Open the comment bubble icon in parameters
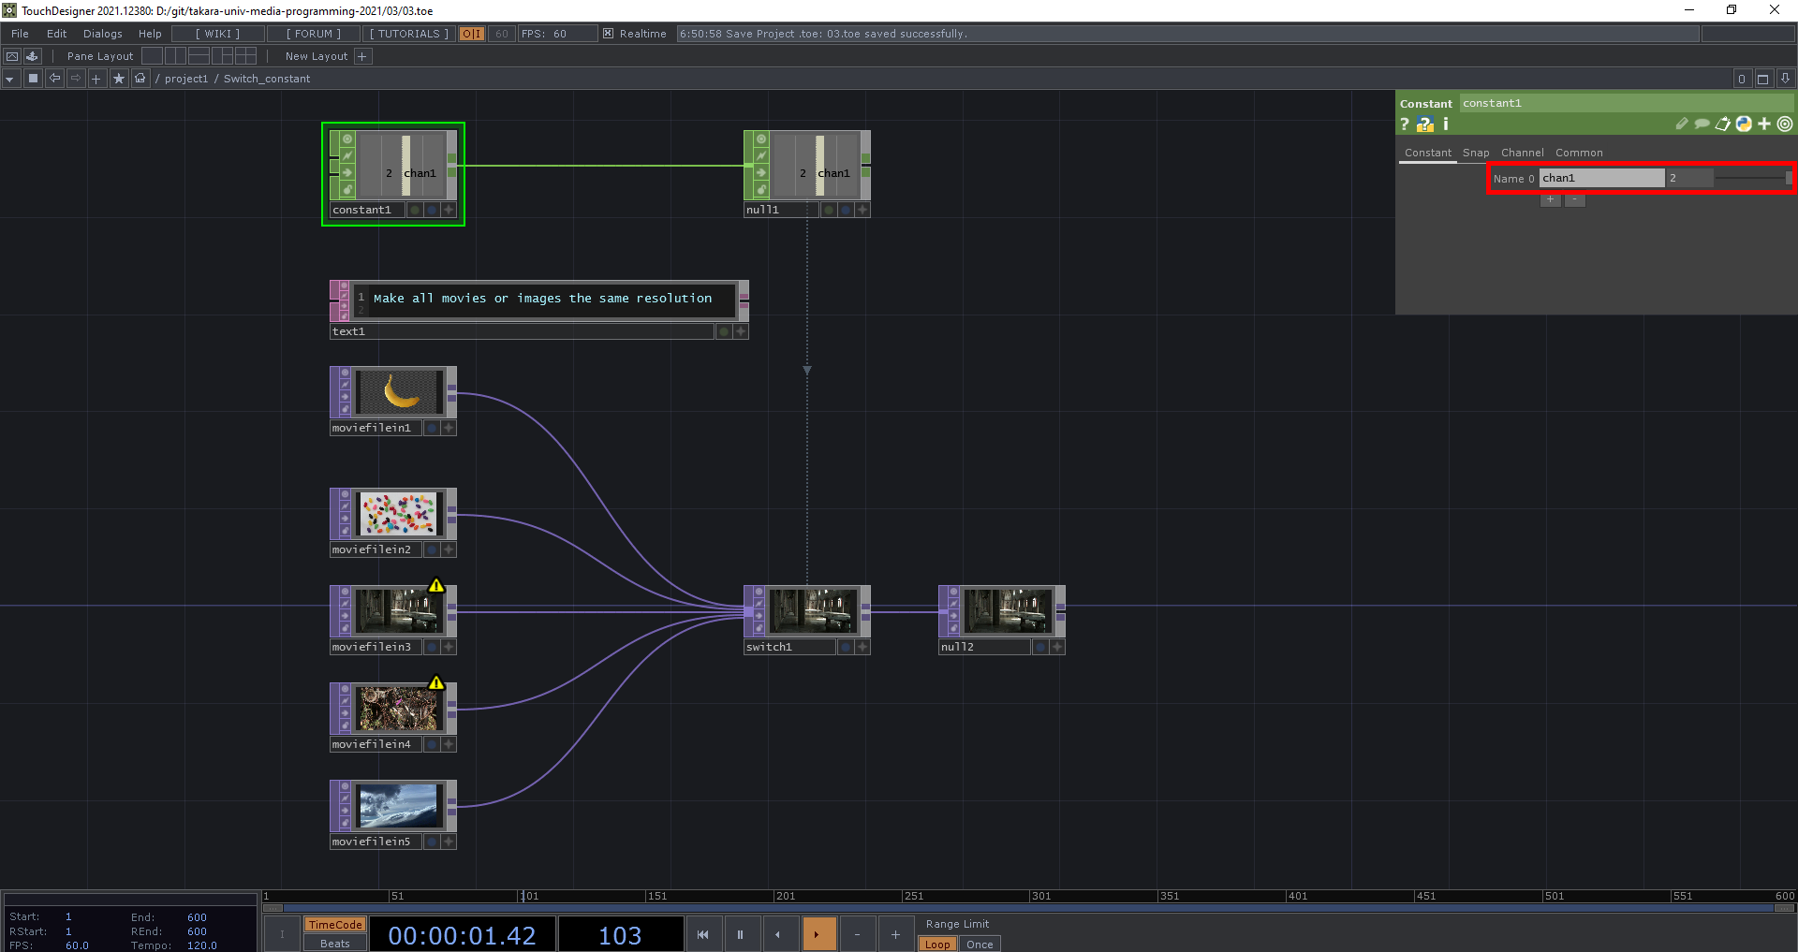This screenshot has height=952, width=1798. coord(1702,124)
